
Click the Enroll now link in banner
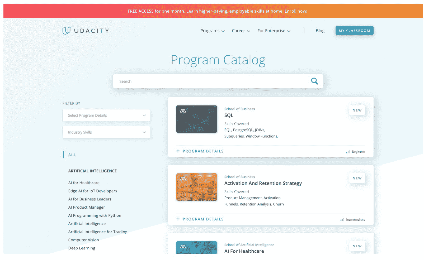point(296,11)
